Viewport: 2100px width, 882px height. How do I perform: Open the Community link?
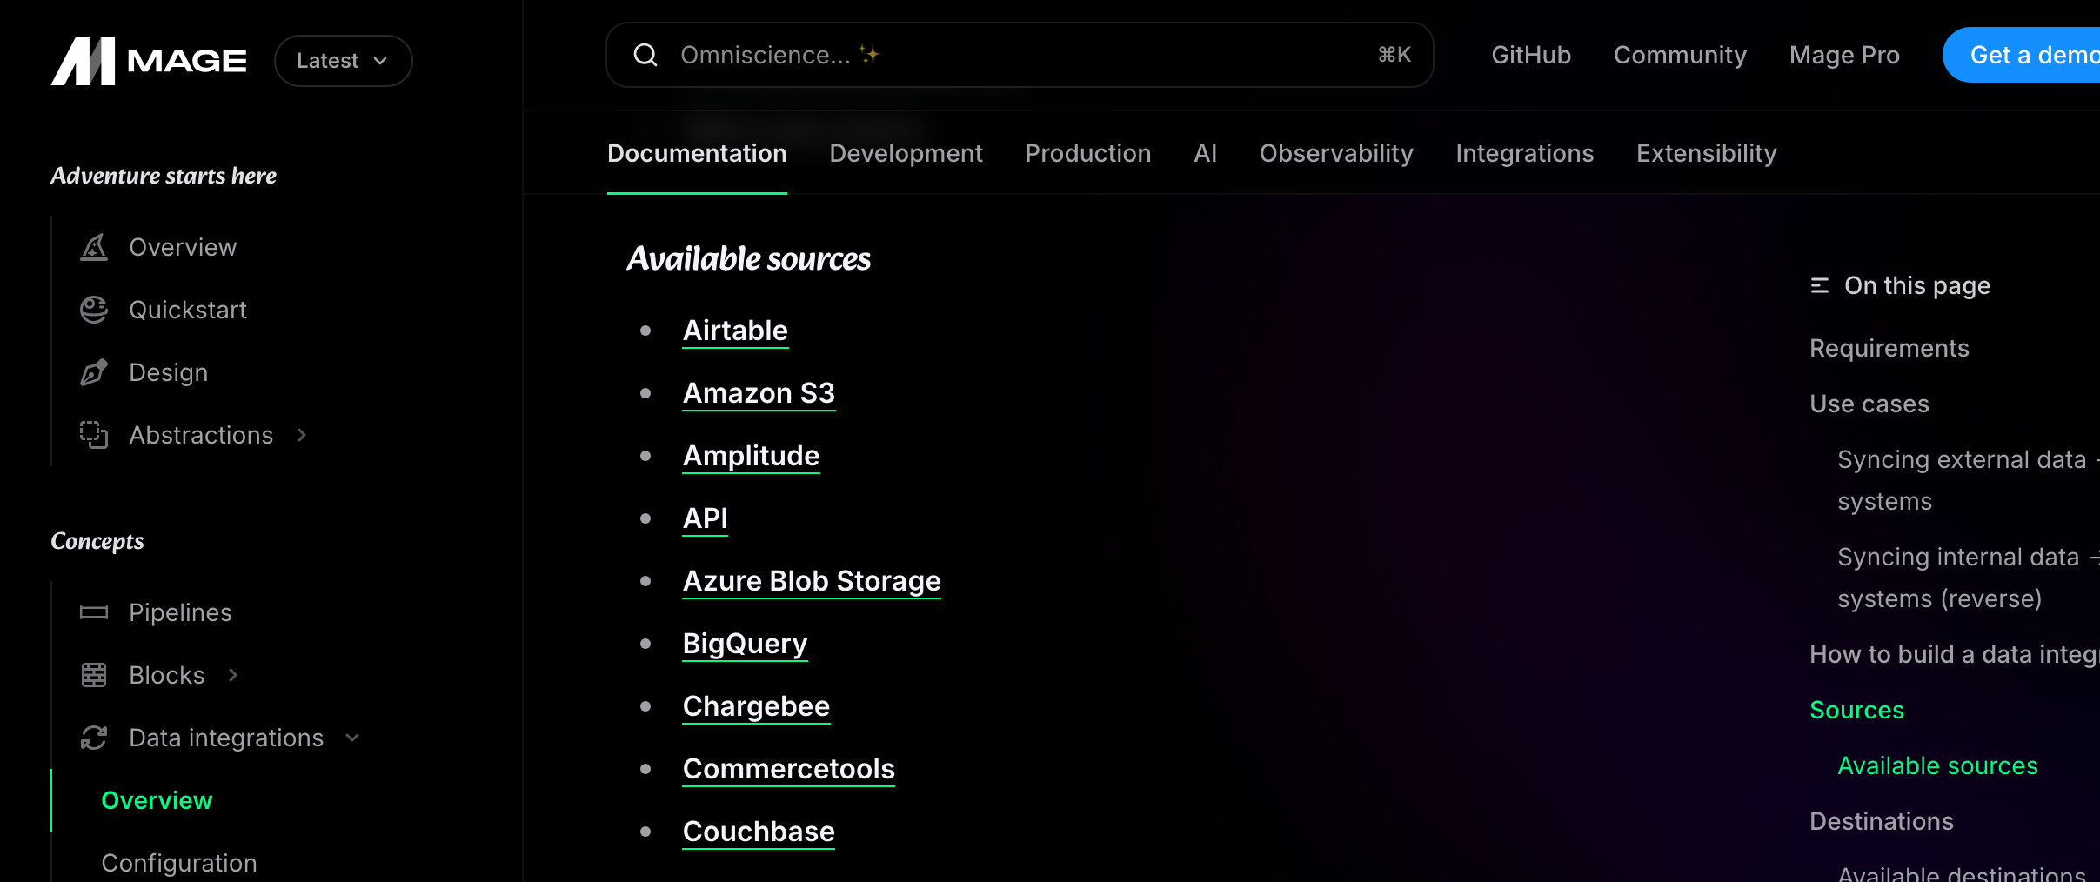click(x=1680, y=55)
